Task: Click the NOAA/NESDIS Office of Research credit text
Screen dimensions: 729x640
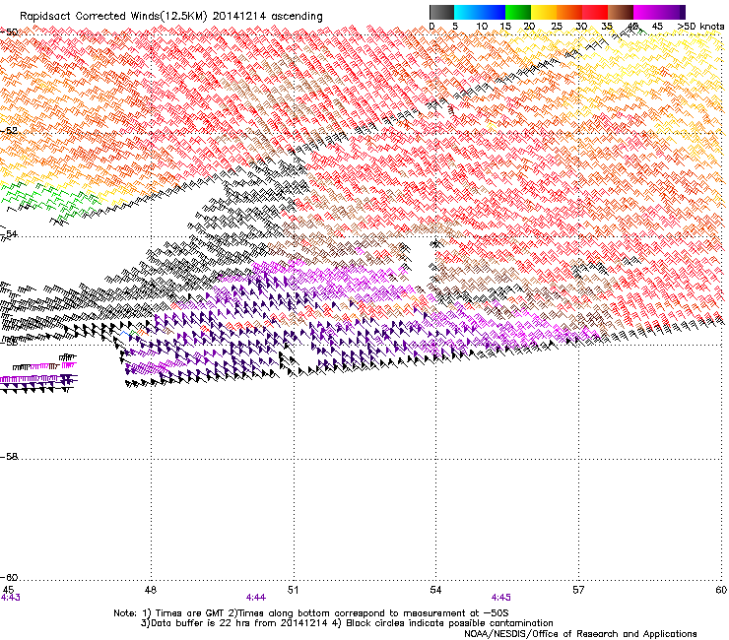Action: [x=580, y=634]
